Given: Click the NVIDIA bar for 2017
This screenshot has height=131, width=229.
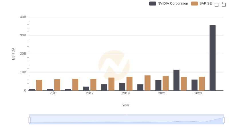Looking at the screenshot, I should point(86,89).
